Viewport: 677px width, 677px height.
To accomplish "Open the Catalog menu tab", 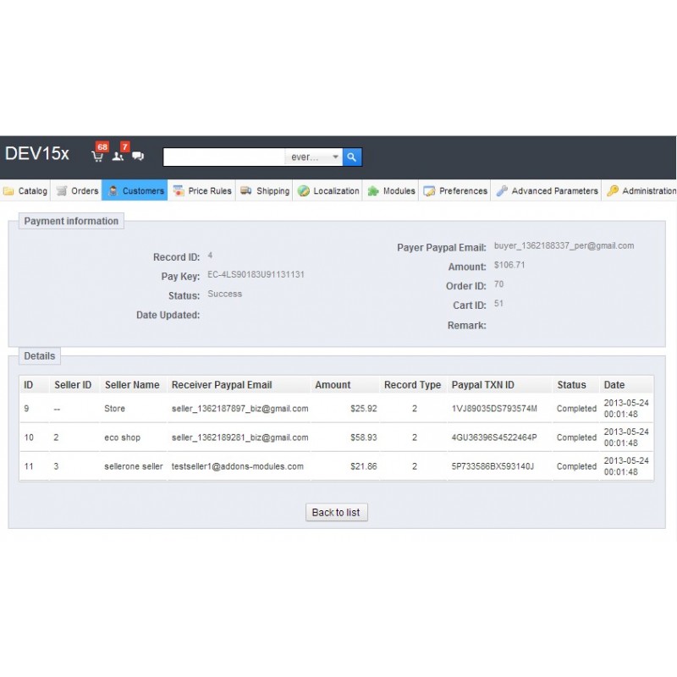I will 25,190.
